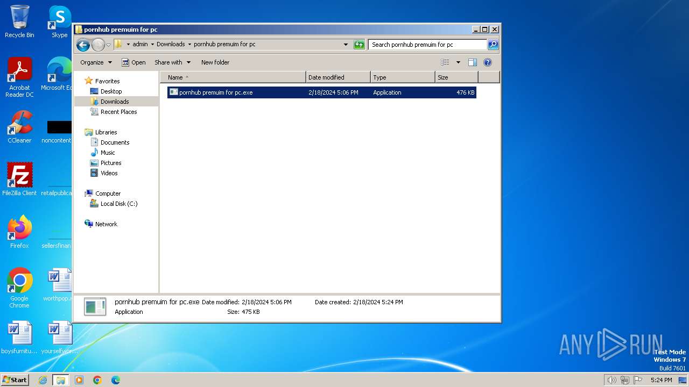Image resolution: width=689 pixels, height=387 pixels.
Task: Select the Recycle Bin desktop icon
Action: pyautogui.click(x=19, y=21)
